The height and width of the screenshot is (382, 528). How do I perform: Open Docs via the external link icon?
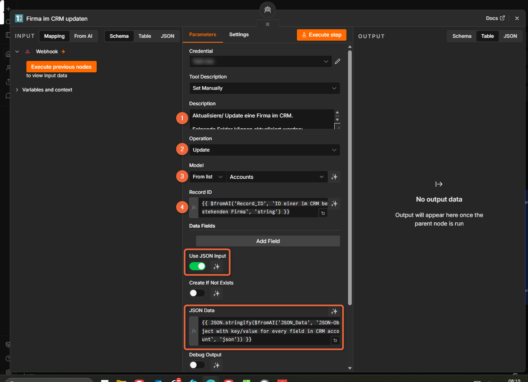pos(502,18)
